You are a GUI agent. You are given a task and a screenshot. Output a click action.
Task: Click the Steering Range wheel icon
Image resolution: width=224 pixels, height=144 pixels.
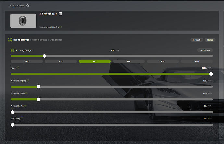click(x=12, y=50)
